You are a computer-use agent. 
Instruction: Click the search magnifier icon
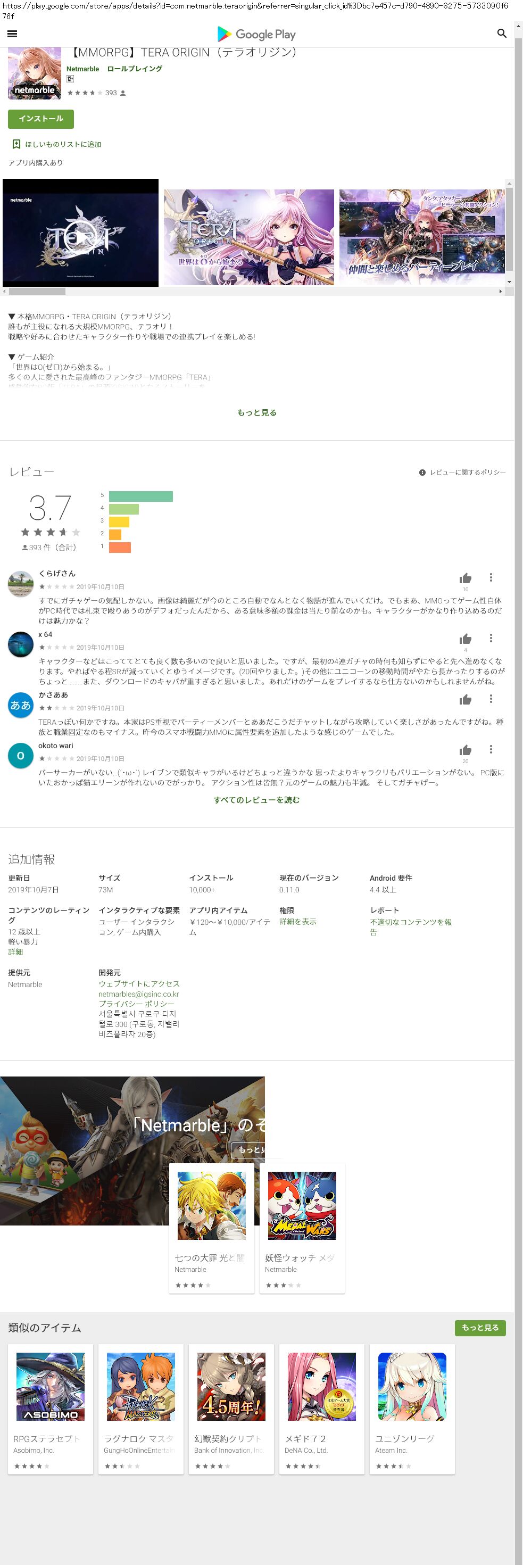tap(502, 34)
